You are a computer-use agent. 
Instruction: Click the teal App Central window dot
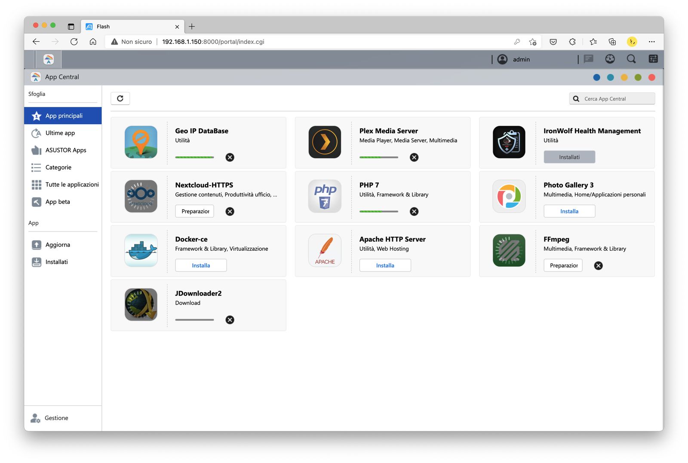coord(610,77)
